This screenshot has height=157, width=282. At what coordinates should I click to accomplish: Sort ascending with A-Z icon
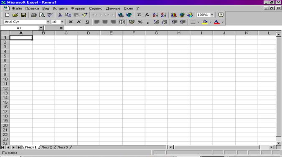[155, 15]
